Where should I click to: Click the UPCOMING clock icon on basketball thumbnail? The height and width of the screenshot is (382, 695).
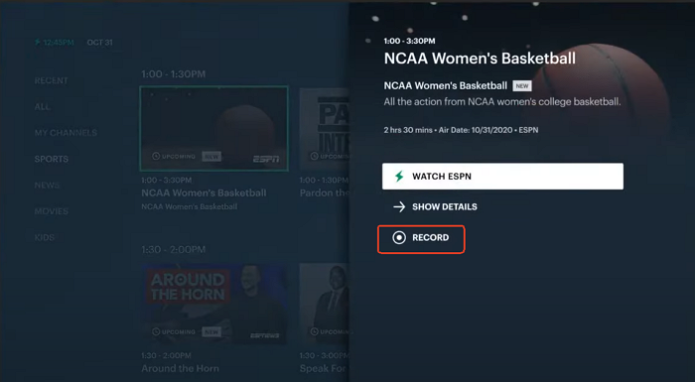156,157
